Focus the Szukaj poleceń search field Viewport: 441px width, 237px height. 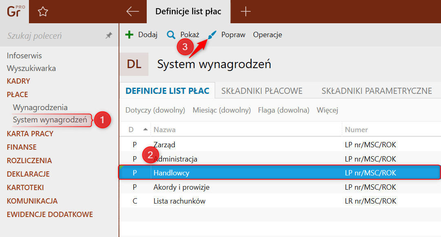(53, 36)
